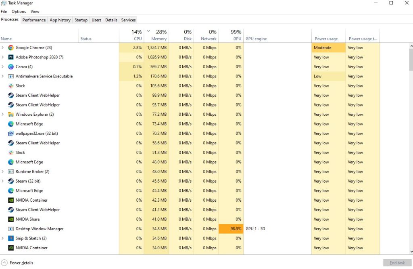Sort processes by the Name column header

click(x=39, y=35)
